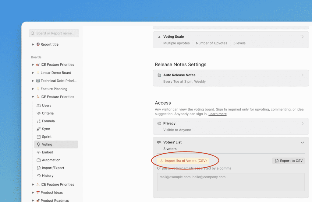Collapse the expanded ICE Feature Priorities board
Image resolution: width=312 pixels, height=202 pixels.
pos(33,97)
